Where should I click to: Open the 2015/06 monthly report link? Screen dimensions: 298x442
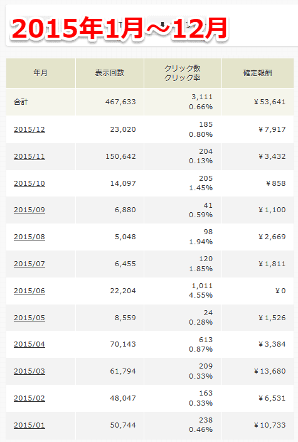click(x=29, y=291)
